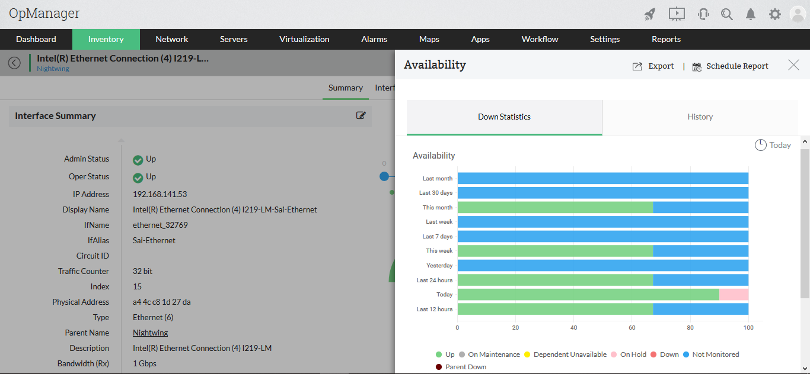Click the IfName value ethernet_32769
Screen dimensions: 810x374
tap(160, 225)
